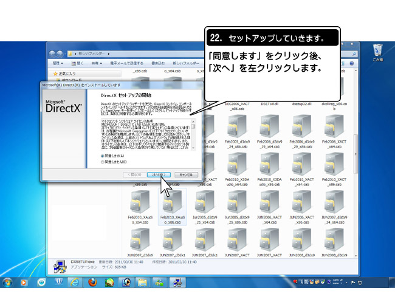
Task: Click the Action Center flag tray icon
Action: [353, 282]
